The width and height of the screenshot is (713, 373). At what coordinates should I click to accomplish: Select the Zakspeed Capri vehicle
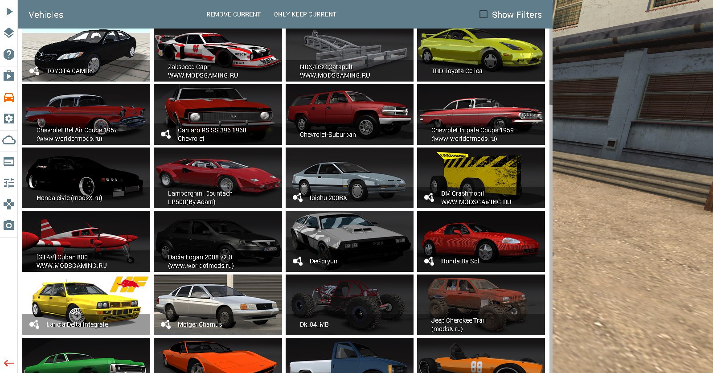(x=218, y=55)
